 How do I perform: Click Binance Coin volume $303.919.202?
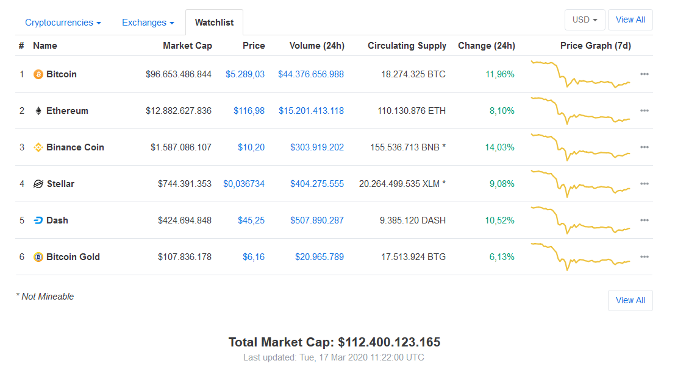point(317,147)
